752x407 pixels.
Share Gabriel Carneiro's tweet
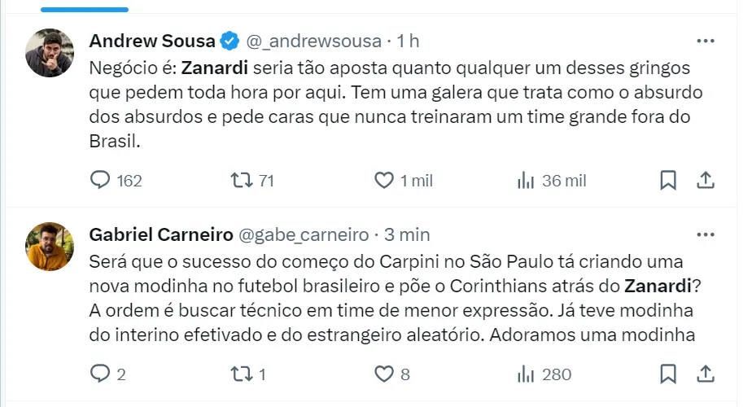706,374
